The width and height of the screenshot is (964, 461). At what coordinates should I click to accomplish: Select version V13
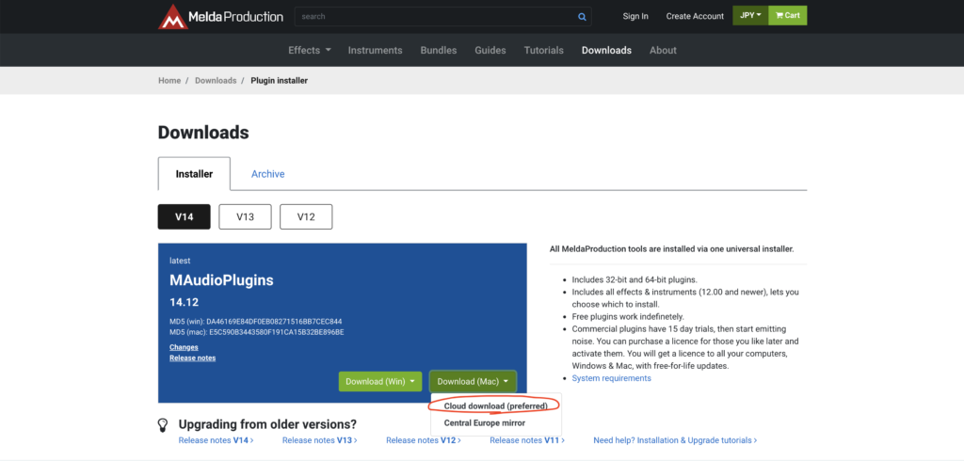[x=245, y=216]
